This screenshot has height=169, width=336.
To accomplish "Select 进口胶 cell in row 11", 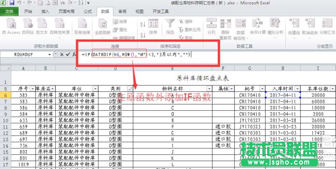I will (223, 127).
